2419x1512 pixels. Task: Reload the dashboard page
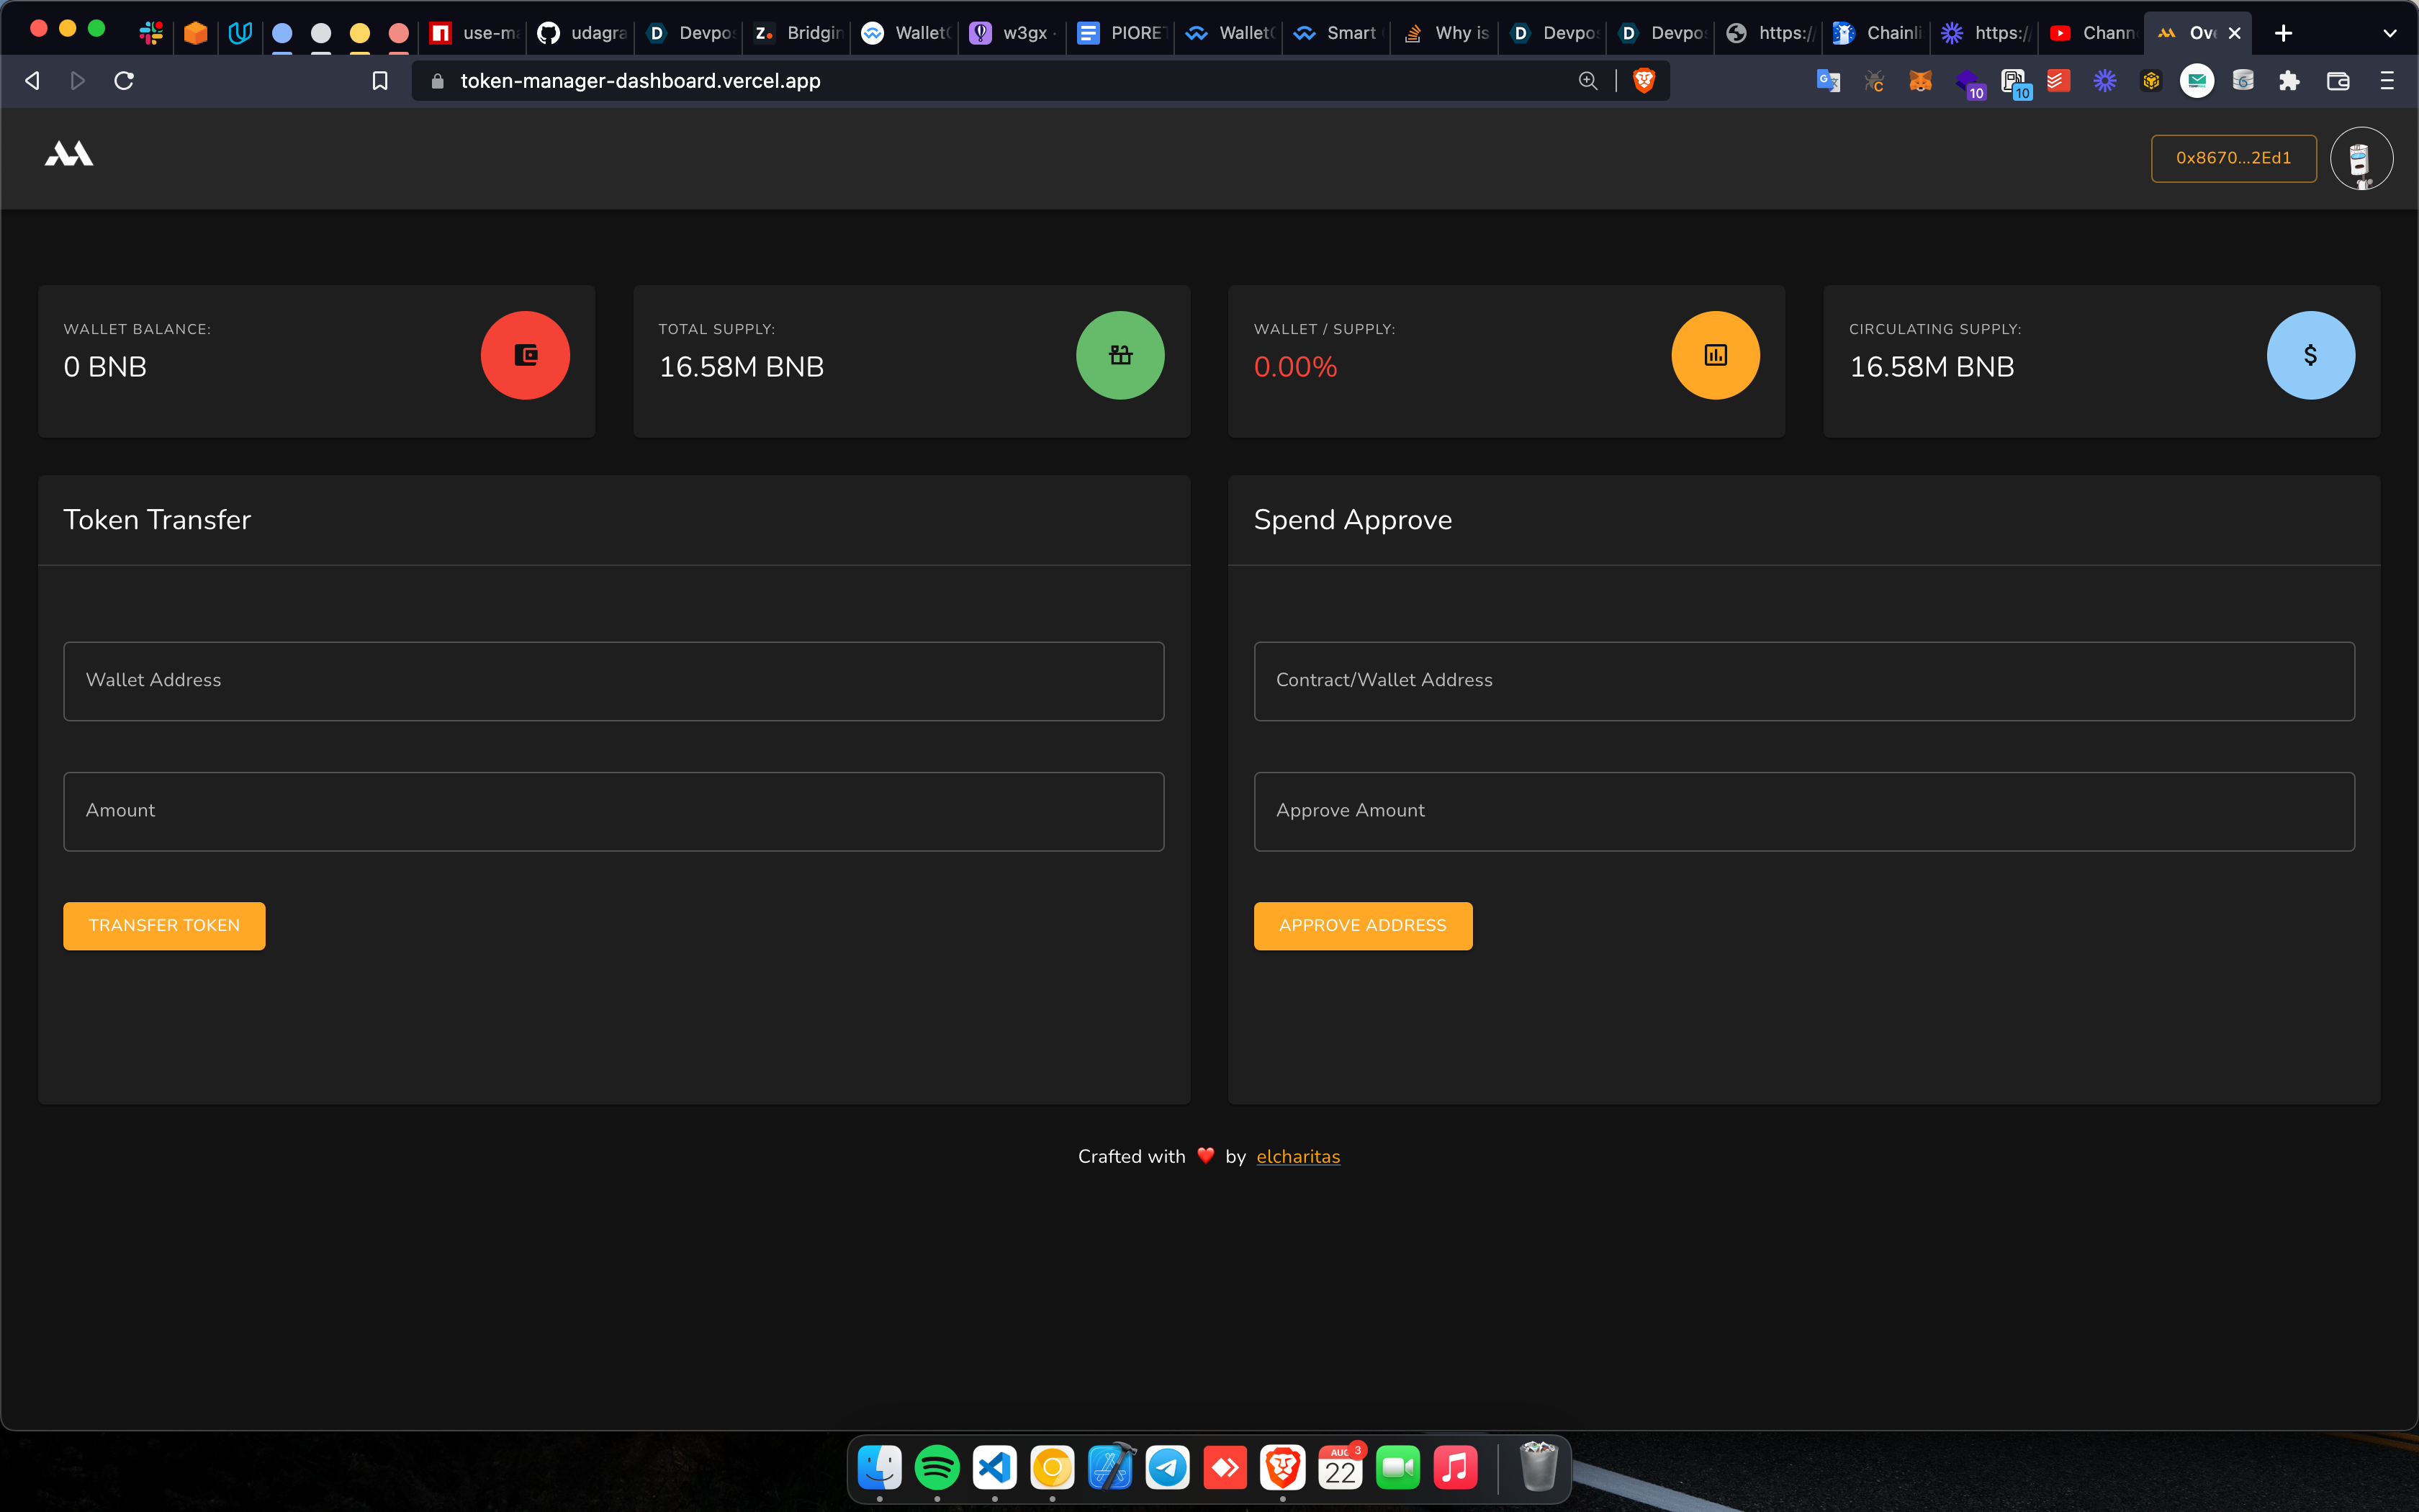[124, 81]
